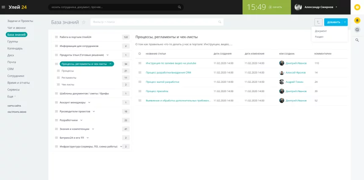Open author profile Алексей Фролов
This screenshot has width=364, height=180.
tap(295, 72)
